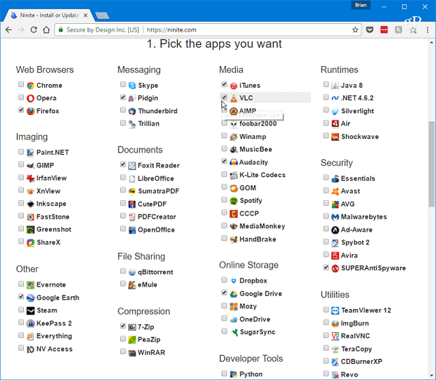
Task: Click the Chrome app icon
Action: (x=30, y=85)
